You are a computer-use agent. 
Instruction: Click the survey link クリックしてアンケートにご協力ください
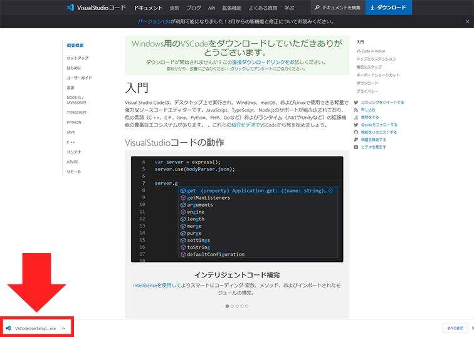coord(268,69)
